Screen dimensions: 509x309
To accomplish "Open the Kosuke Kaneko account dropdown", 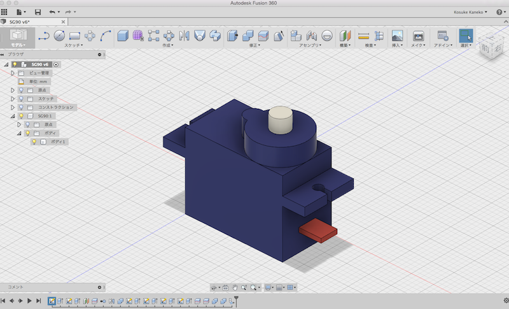I will [470, 12].
